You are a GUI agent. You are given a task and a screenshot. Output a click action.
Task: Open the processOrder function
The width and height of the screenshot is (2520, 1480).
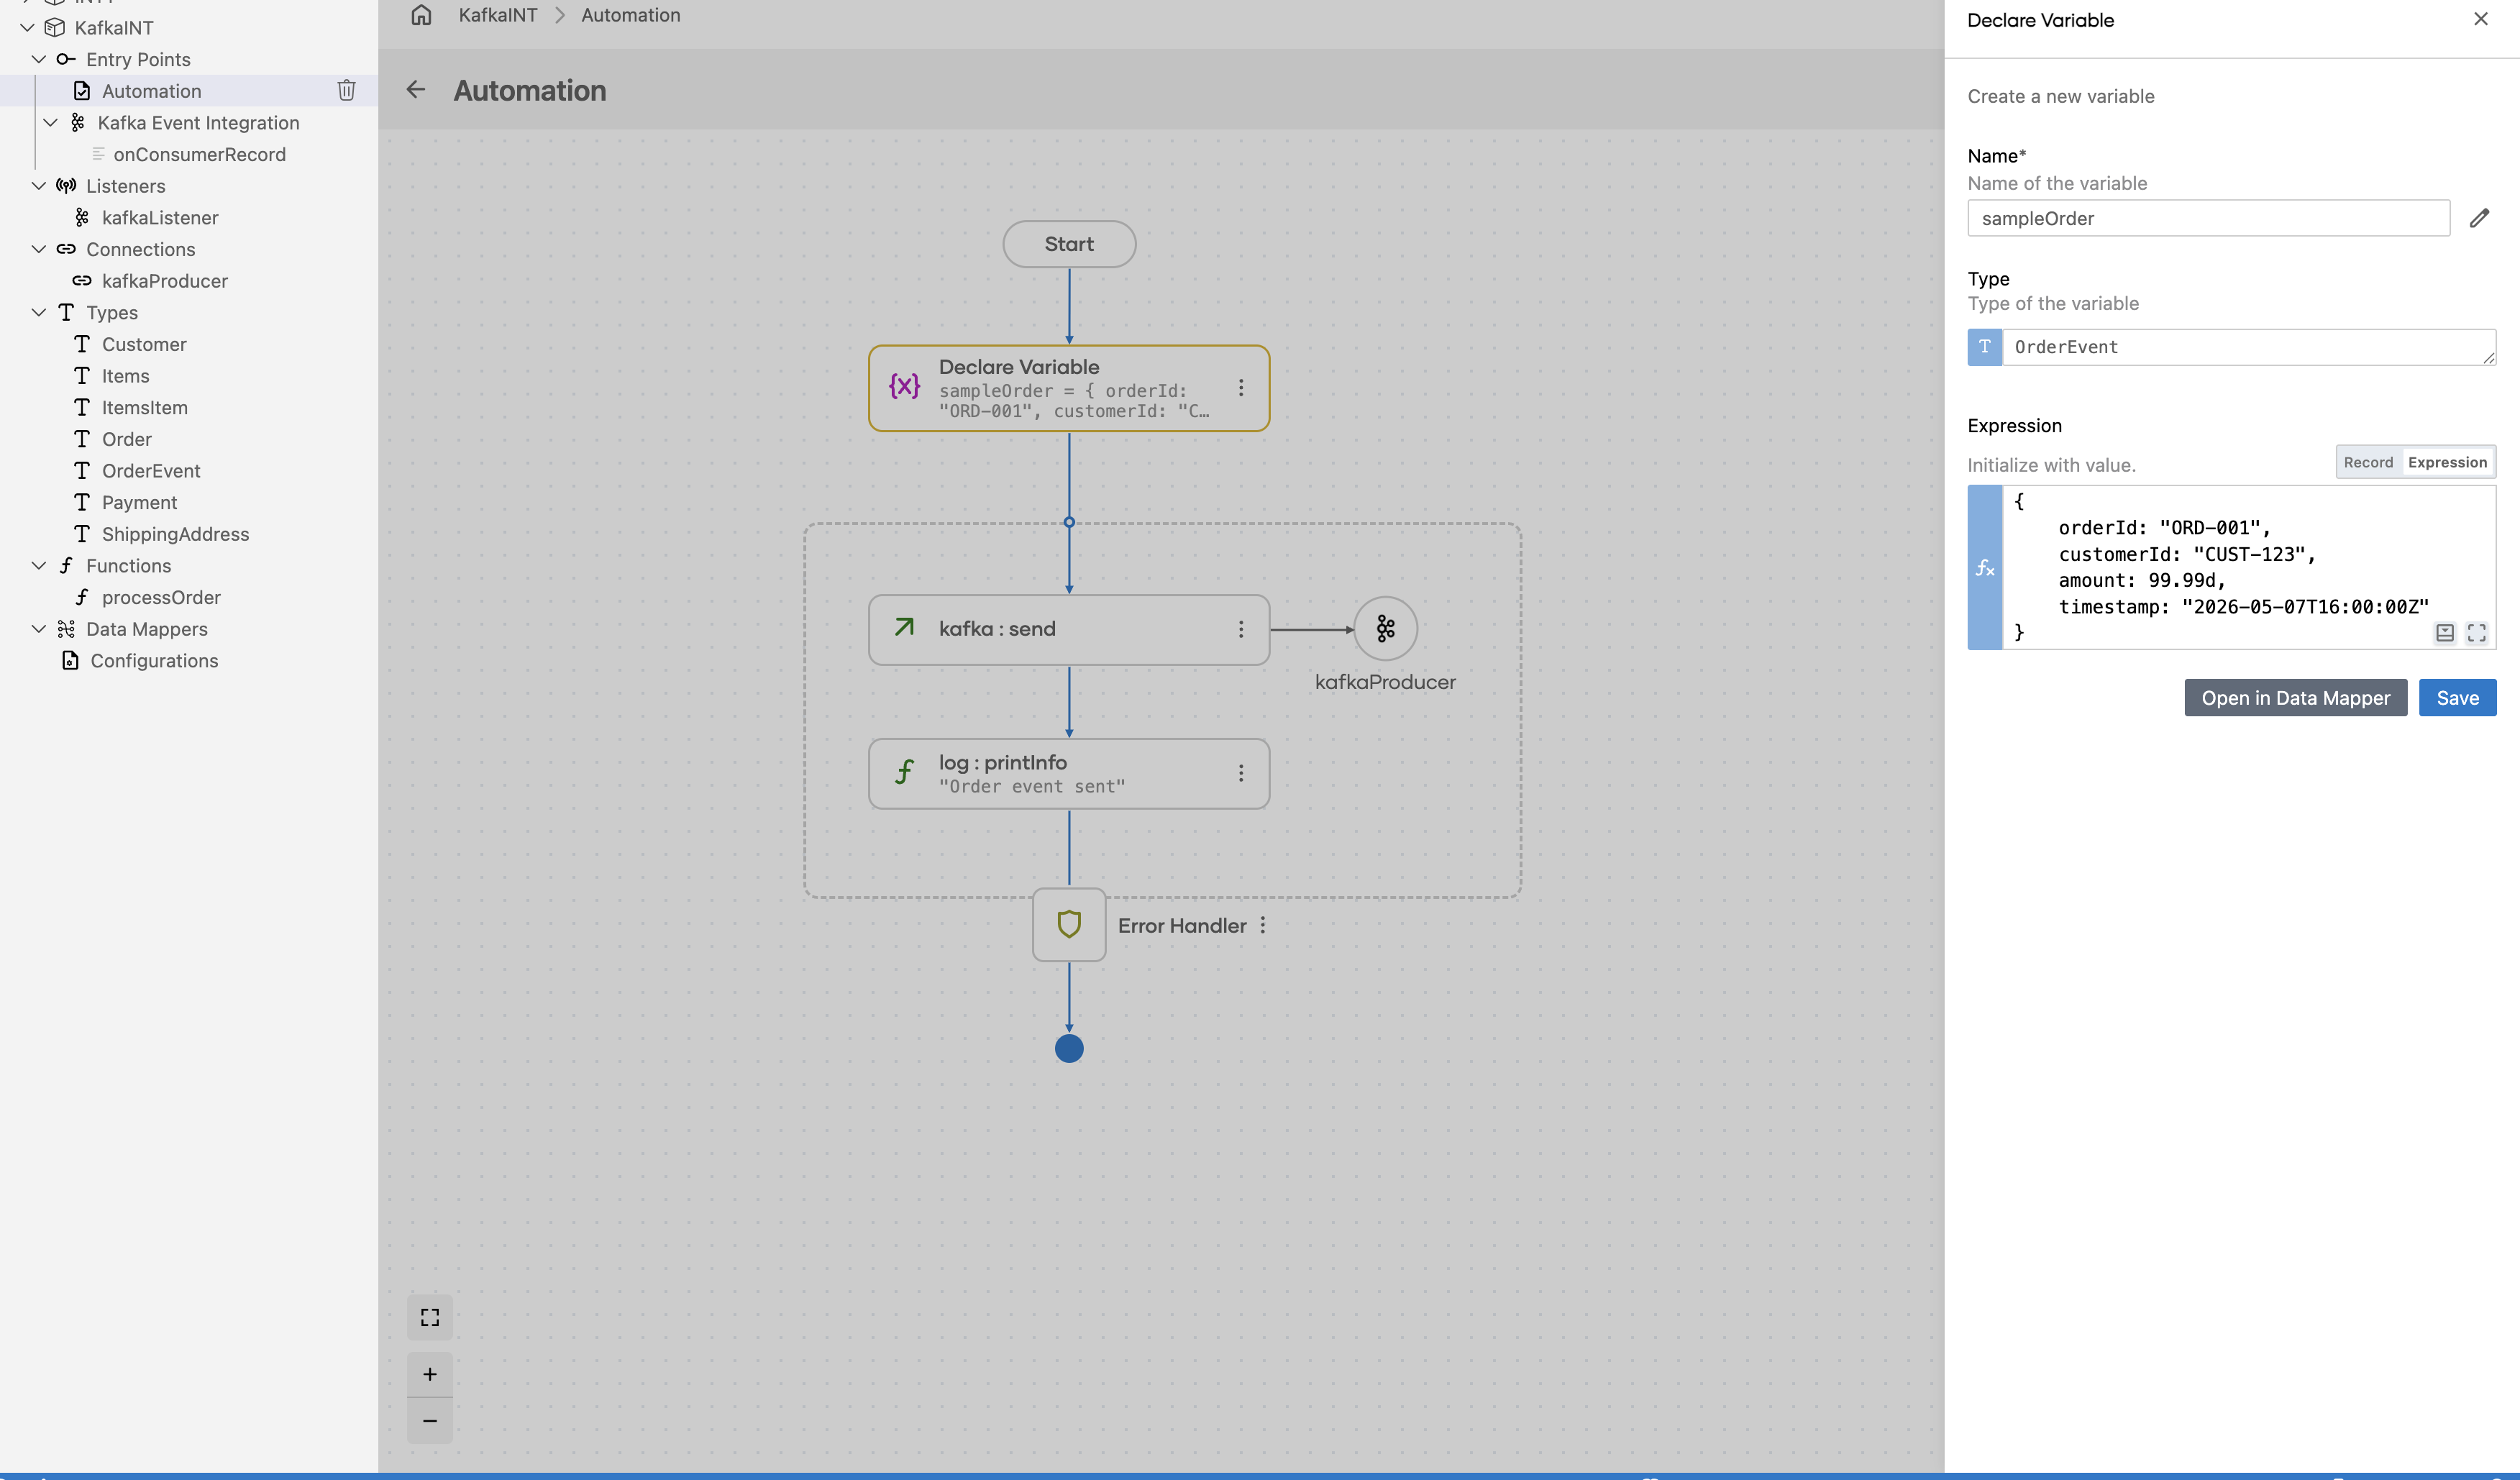[161, 597]
